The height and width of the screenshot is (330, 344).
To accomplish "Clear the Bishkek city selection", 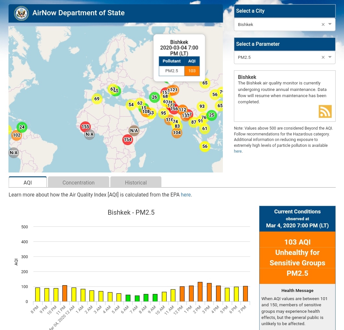I will 323,24.
